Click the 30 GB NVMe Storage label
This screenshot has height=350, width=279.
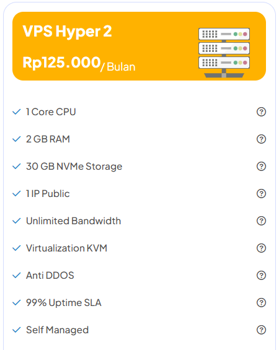74,167
